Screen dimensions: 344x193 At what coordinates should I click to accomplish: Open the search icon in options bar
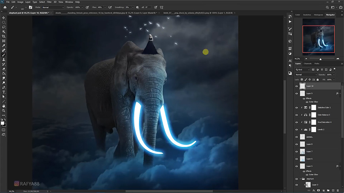click(x=327, y=7)
